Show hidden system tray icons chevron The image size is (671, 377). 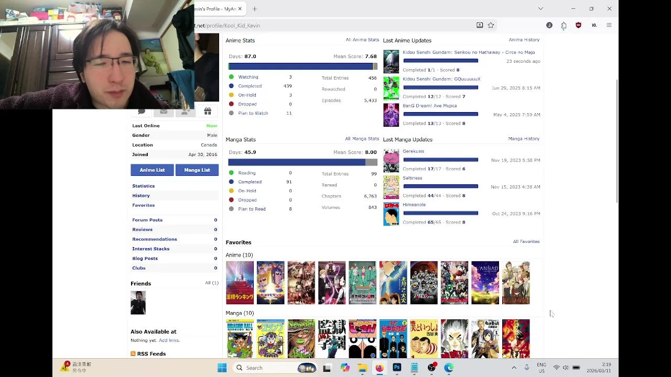(x=514, y=368)
